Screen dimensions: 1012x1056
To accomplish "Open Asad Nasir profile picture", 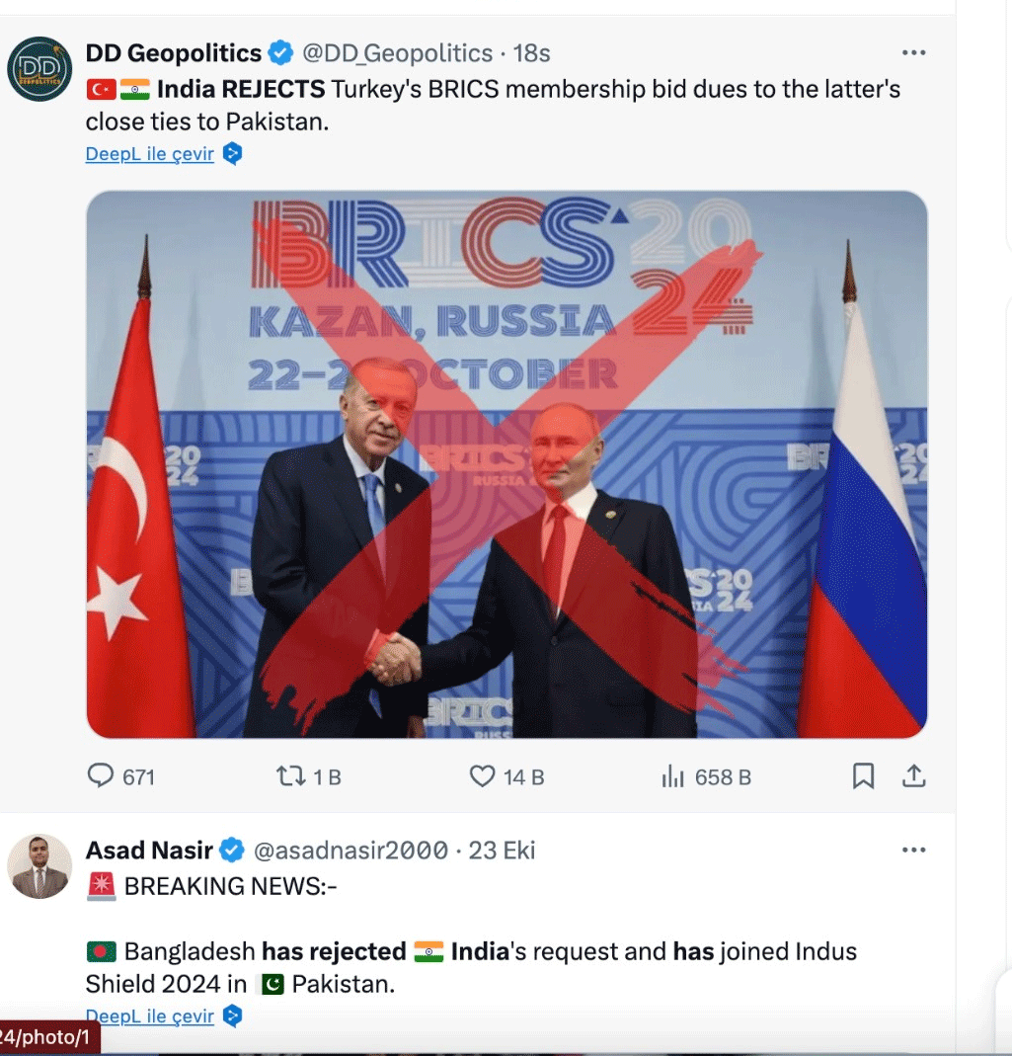I will (x=39, y=866).
